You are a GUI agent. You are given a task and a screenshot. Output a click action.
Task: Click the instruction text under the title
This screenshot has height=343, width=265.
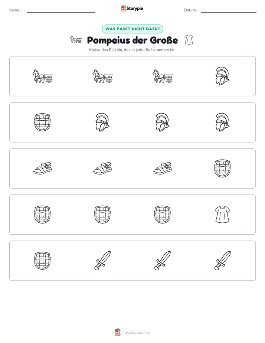(132, 50)
